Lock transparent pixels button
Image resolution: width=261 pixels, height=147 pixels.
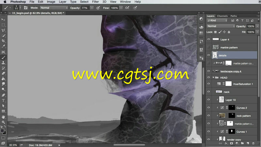pyautogui.click(x=215, y=32)
